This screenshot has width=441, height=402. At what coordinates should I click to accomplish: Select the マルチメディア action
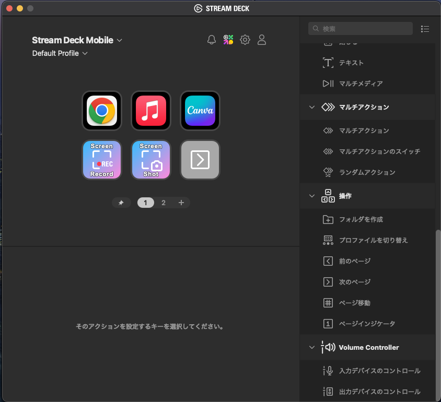coord(367,84)
